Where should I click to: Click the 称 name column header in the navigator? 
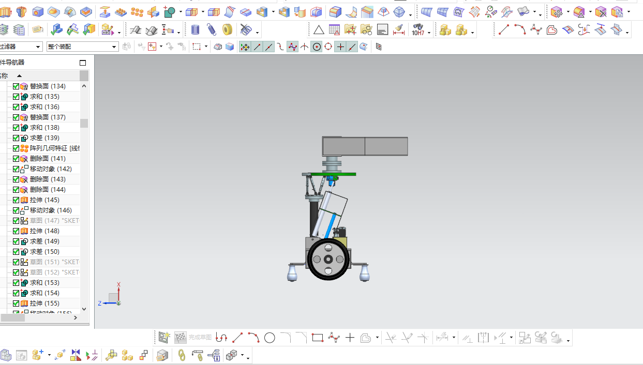click(39, 75)
